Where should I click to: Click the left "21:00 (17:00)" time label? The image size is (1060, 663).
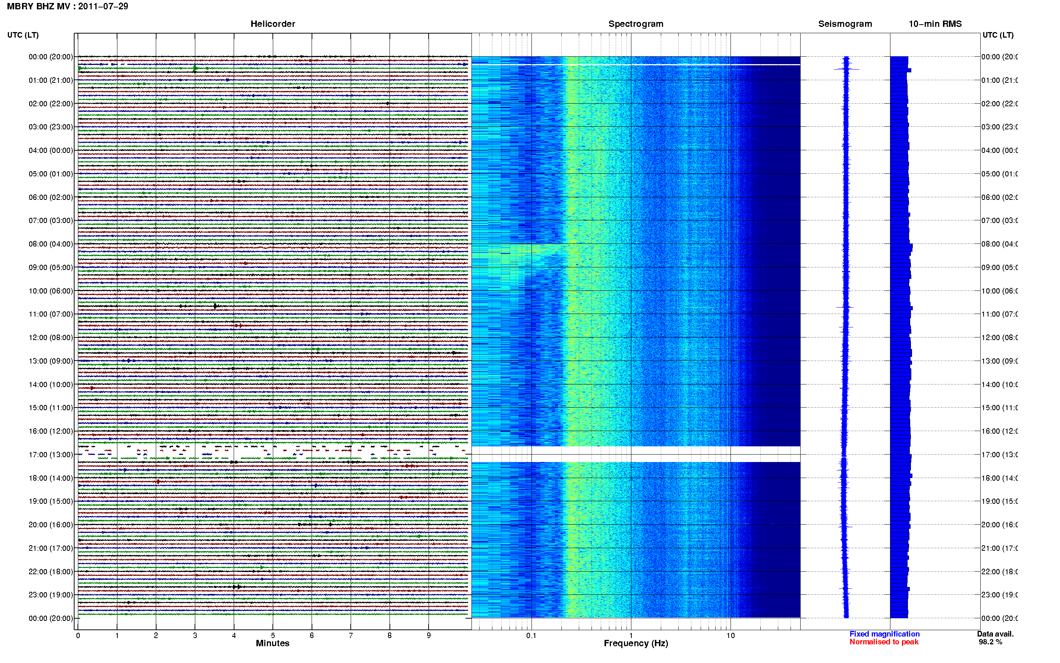click(x=51, y=548)
